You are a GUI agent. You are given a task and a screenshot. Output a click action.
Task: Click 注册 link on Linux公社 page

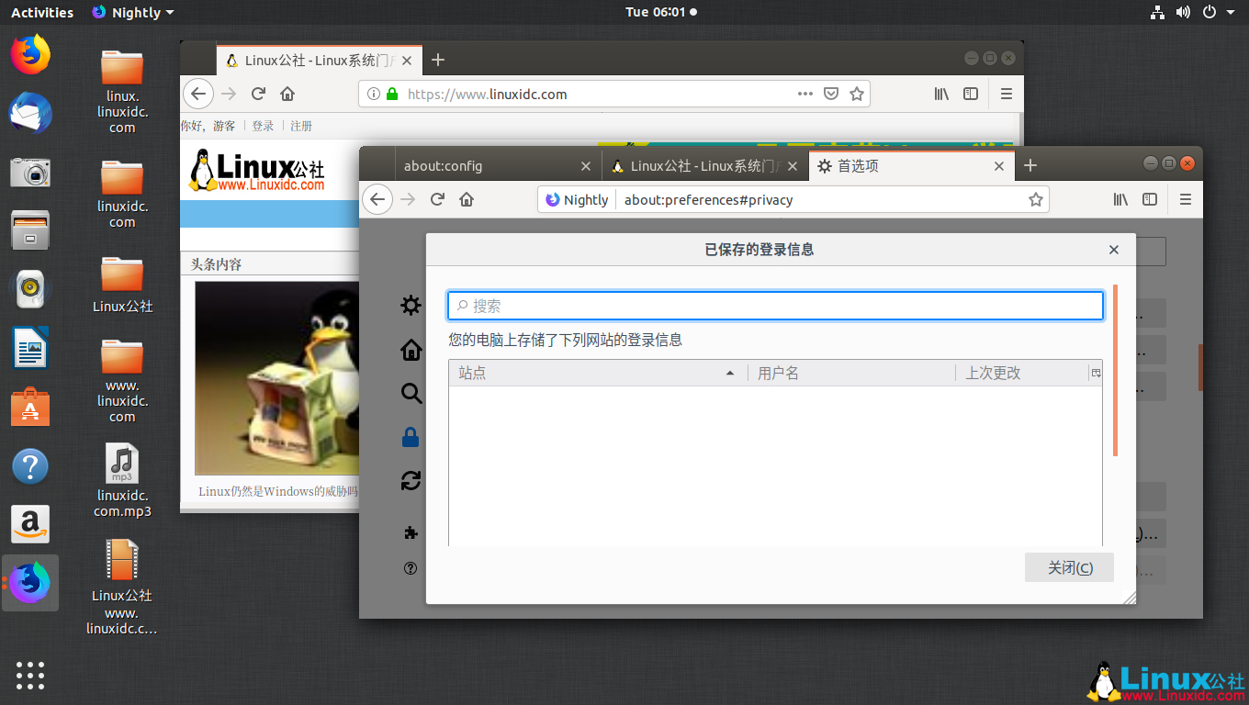301,126
